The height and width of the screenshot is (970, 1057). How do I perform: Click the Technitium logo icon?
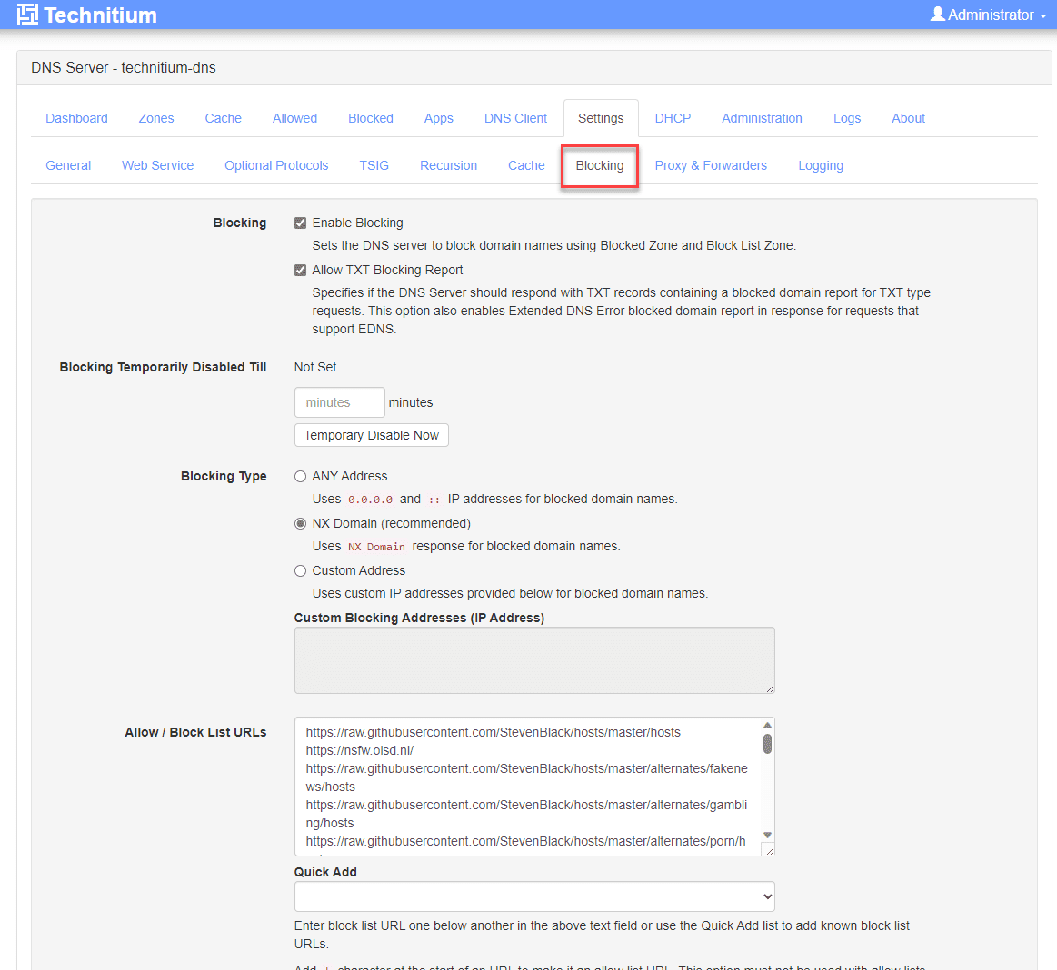pyautogui.click(x=27, y=15)
